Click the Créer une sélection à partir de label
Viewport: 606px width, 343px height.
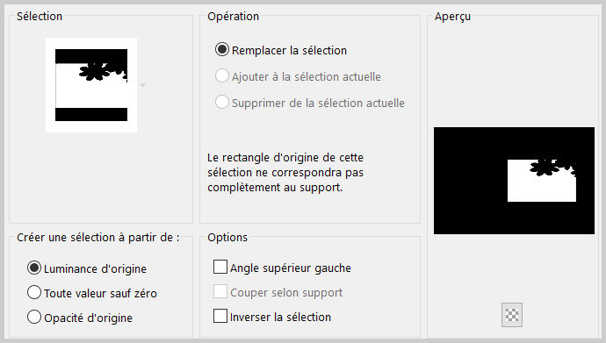98,237
